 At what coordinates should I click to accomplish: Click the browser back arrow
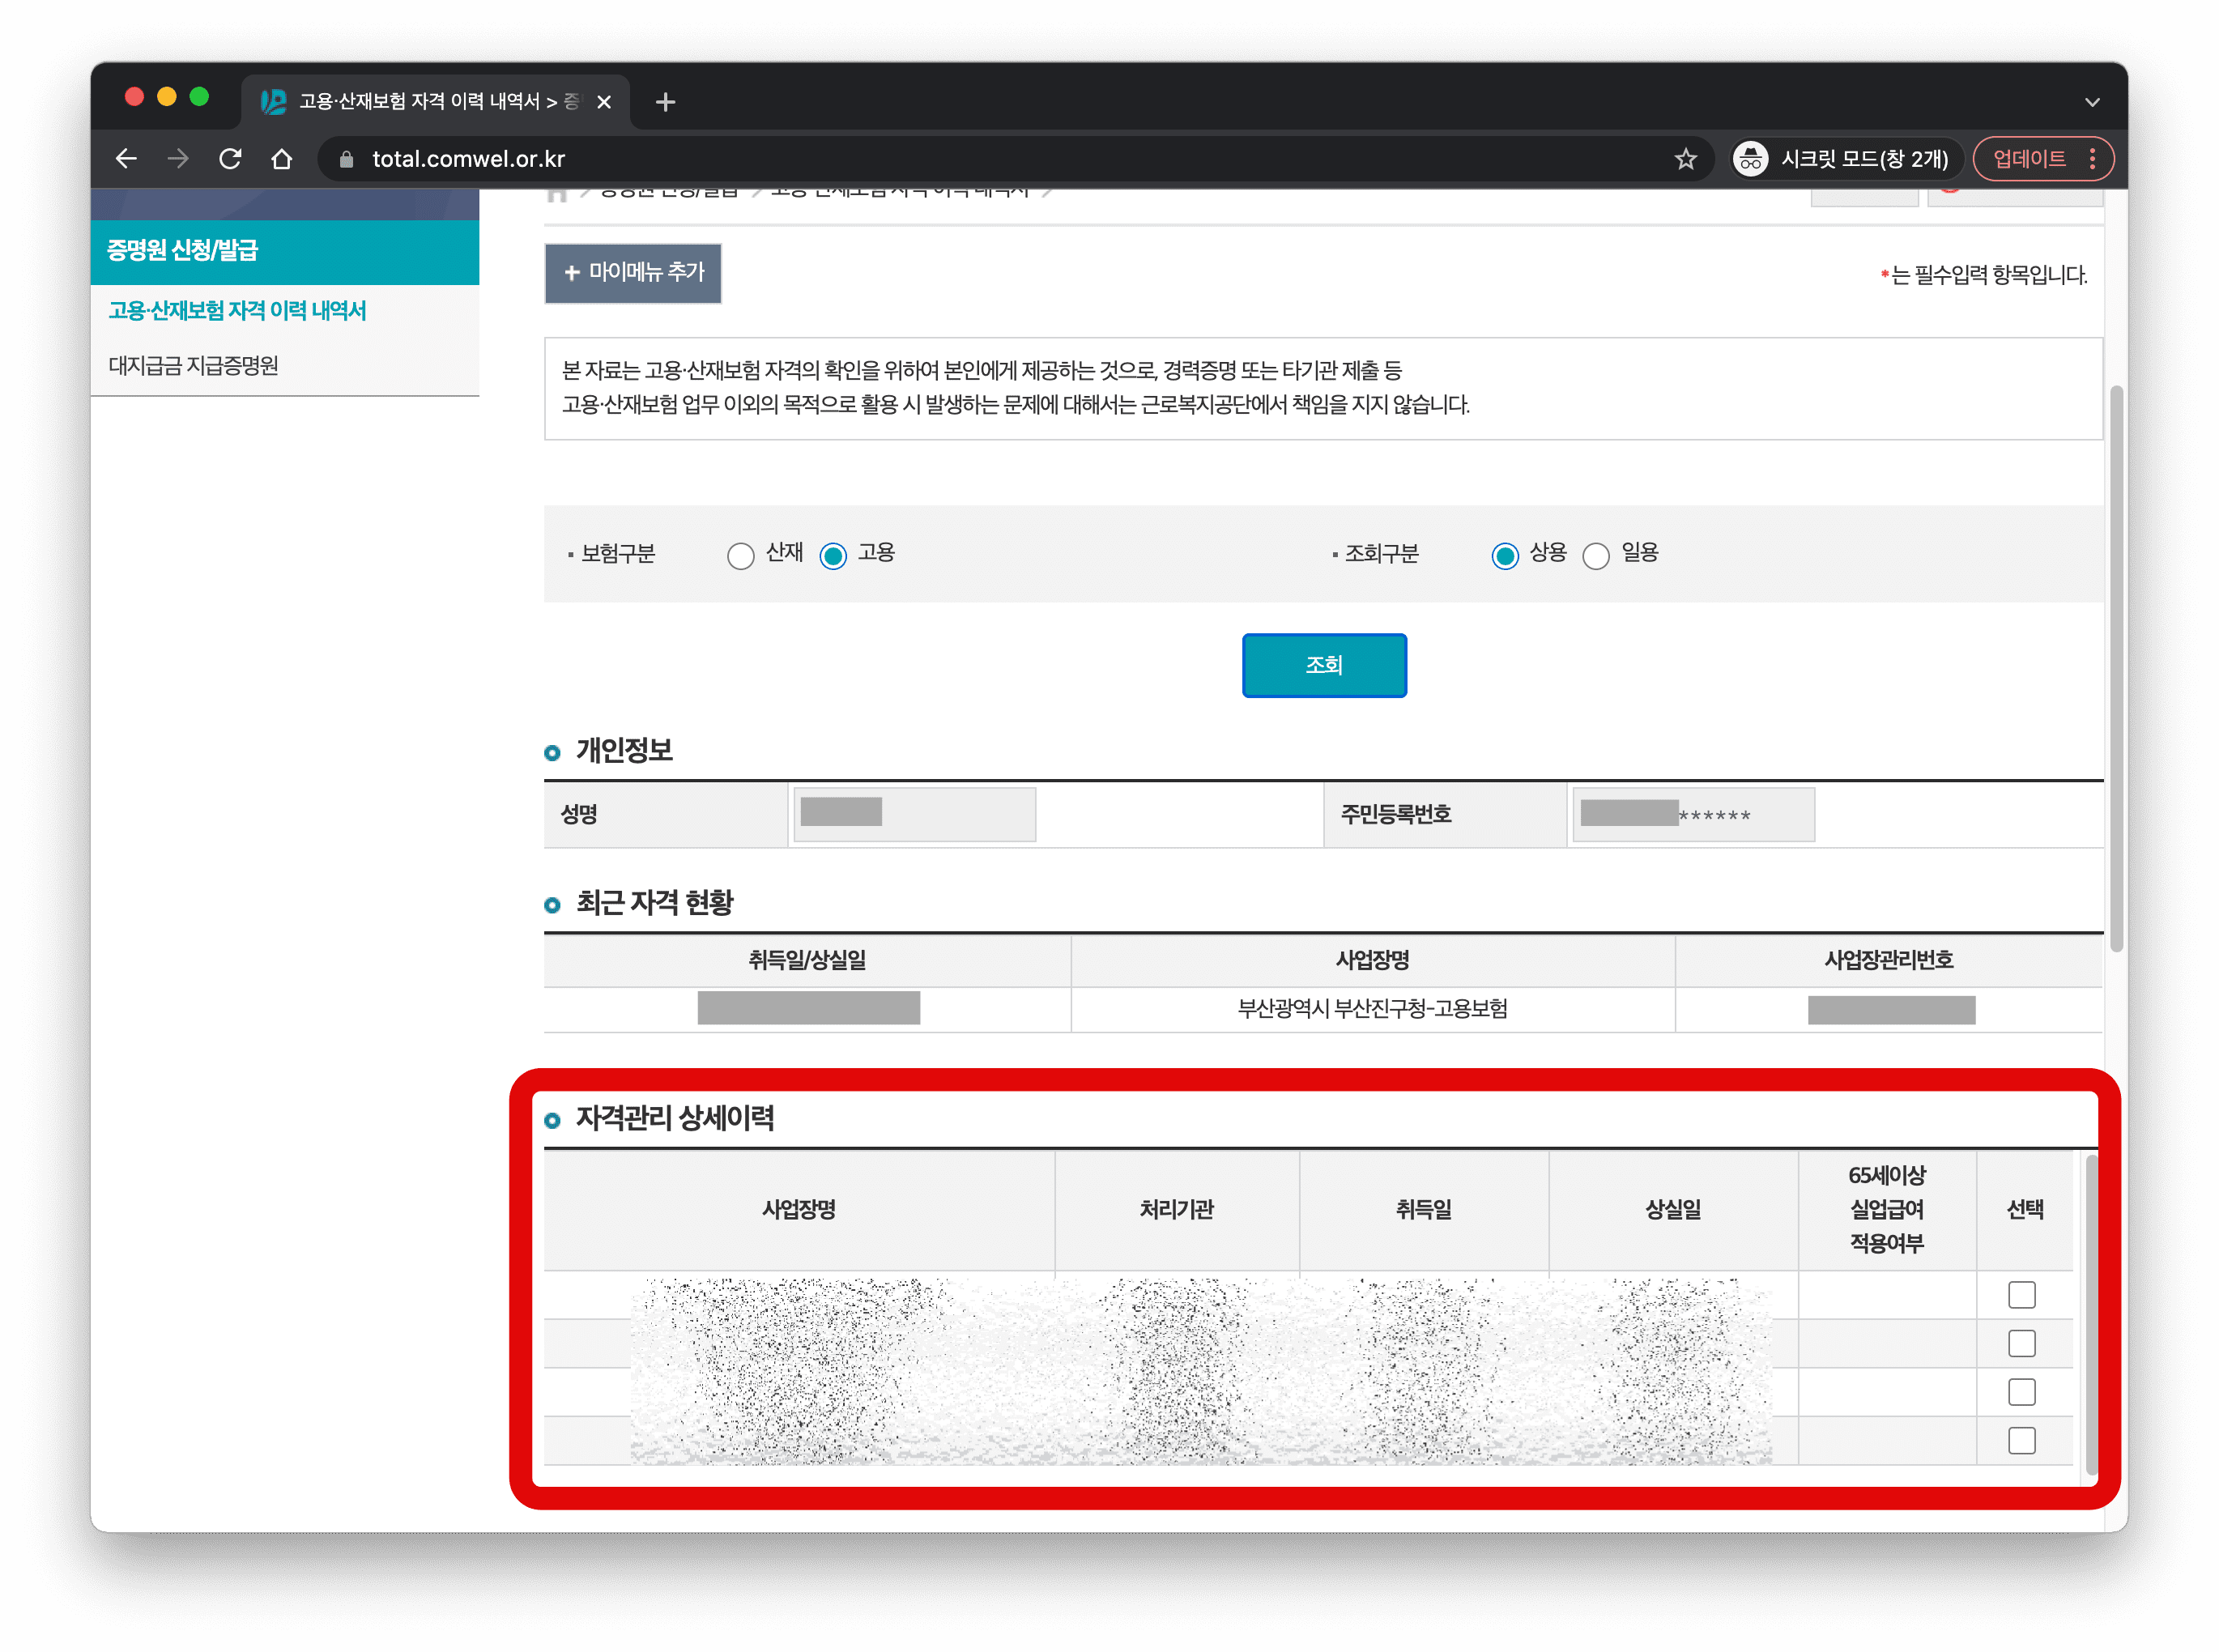point(126,159)
